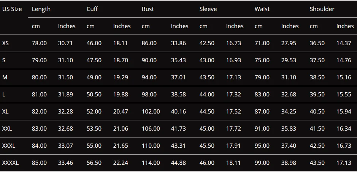Select the XL size row label
Screen dimensions: 357x172
click(x=5, y=112)
